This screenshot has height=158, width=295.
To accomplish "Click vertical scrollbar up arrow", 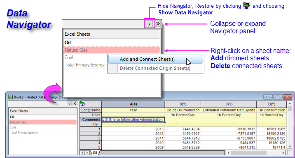I will (x=290, y=103).
